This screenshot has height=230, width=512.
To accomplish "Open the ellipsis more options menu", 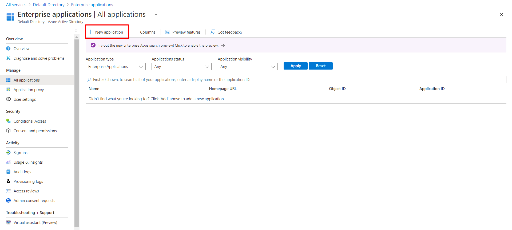I will click(x=155, y=14).
